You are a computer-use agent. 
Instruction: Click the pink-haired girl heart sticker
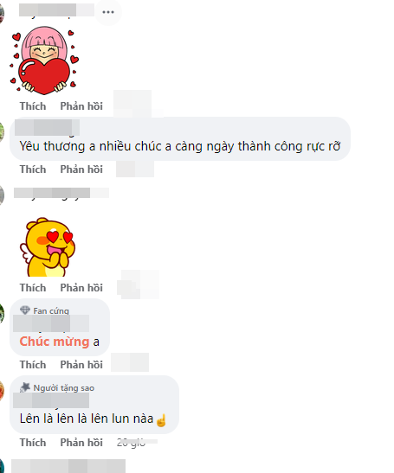tap(44, 61)
